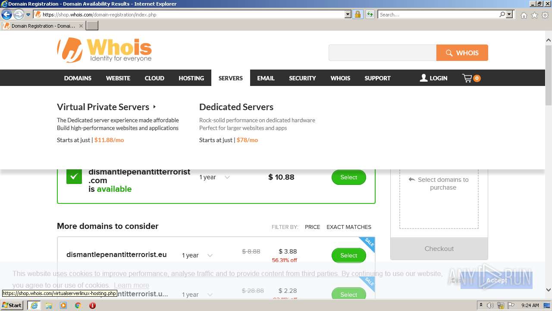Close the Domain Registration tab

click(81, 26)
